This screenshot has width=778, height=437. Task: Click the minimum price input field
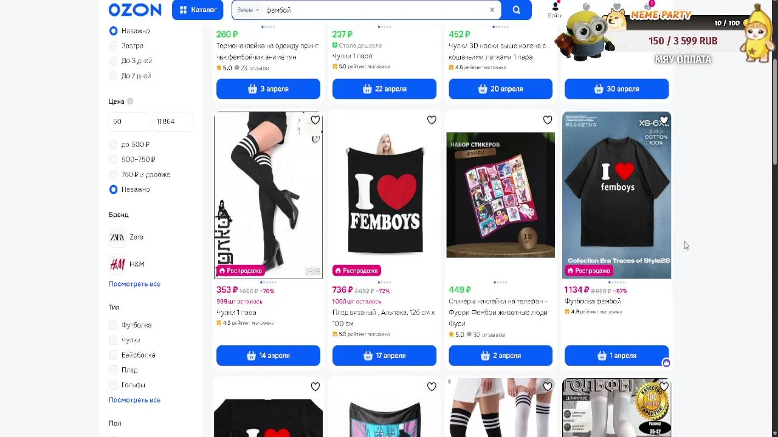[129, 121]
